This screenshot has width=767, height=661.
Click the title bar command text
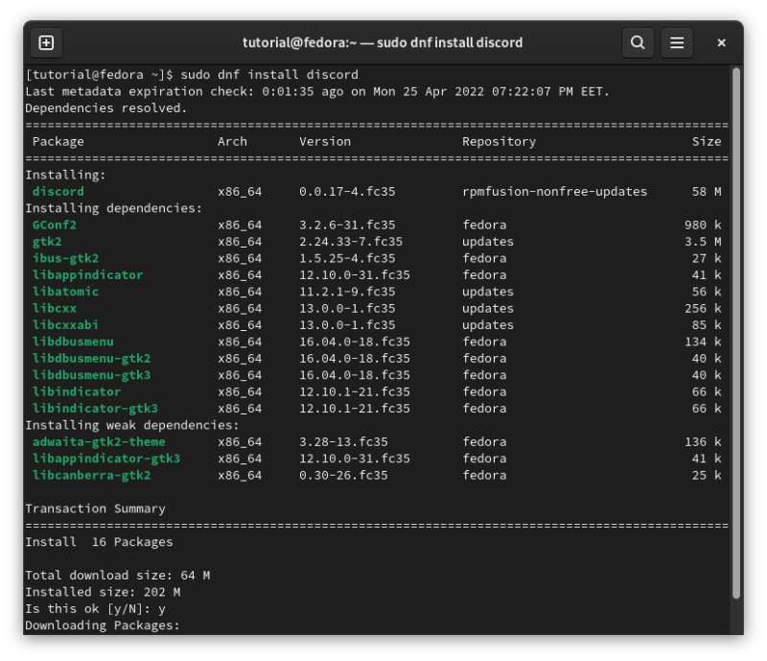coord(383,42)
